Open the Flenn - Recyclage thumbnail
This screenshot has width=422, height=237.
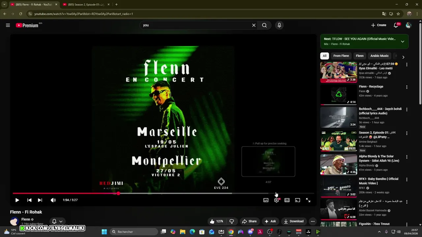coord(339,95)
